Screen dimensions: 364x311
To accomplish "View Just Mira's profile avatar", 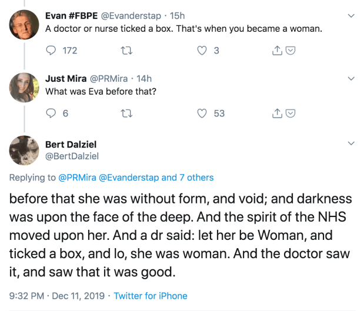I will pyautogui.click(x=24, y=88).
